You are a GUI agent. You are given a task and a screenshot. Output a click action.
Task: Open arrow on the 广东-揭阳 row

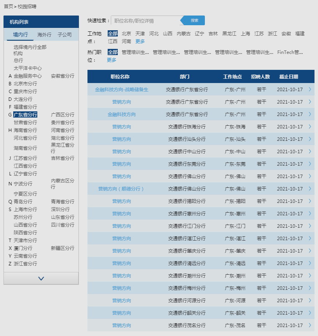coord(310,201)
